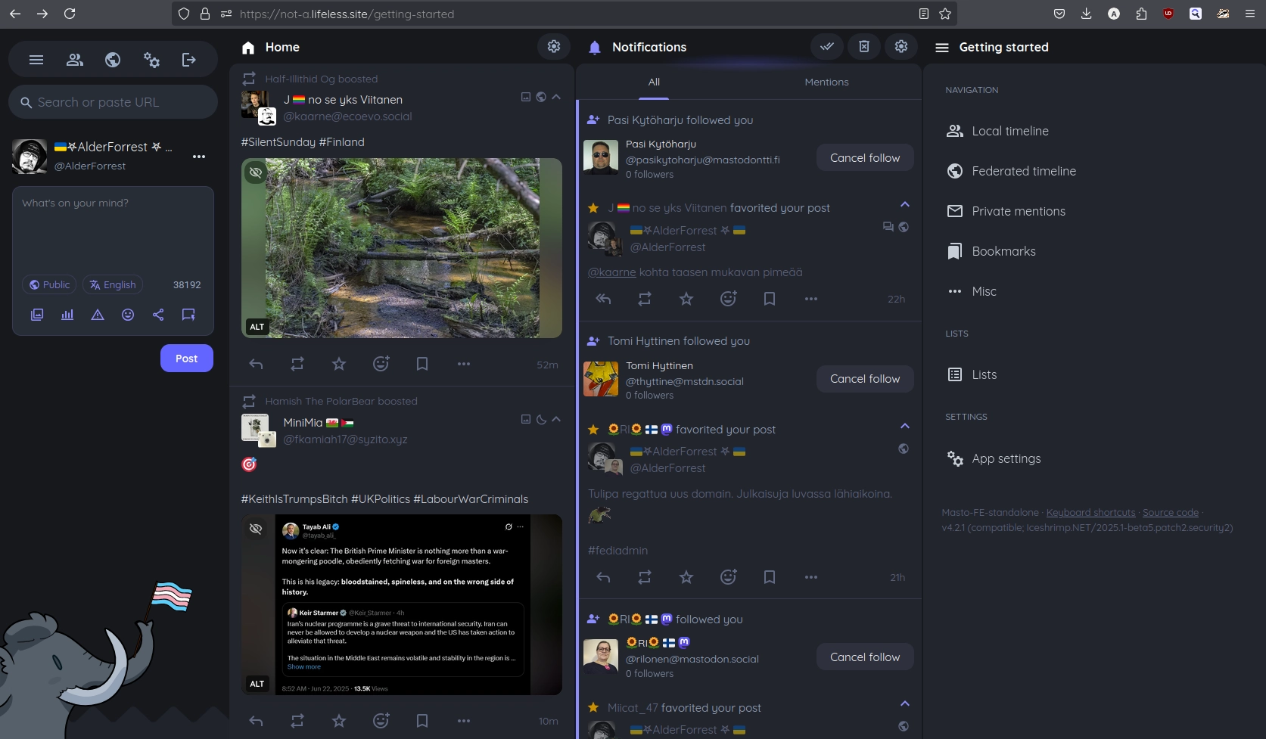Viewport: 1266px width, 739px height.
Task: Add a poll to your new post
Action: 67,315
